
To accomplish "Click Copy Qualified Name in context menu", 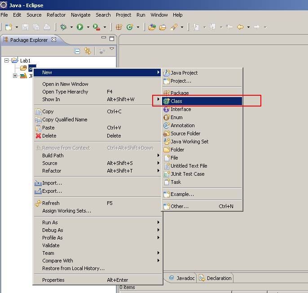I will [97, 120].
